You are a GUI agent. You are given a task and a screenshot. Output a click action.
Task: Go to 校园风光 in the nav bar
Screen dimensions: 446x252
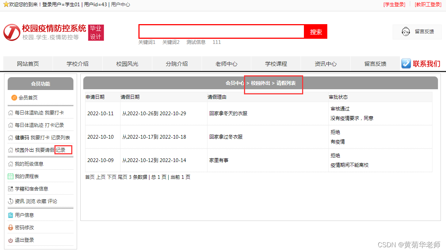point(127,64)
